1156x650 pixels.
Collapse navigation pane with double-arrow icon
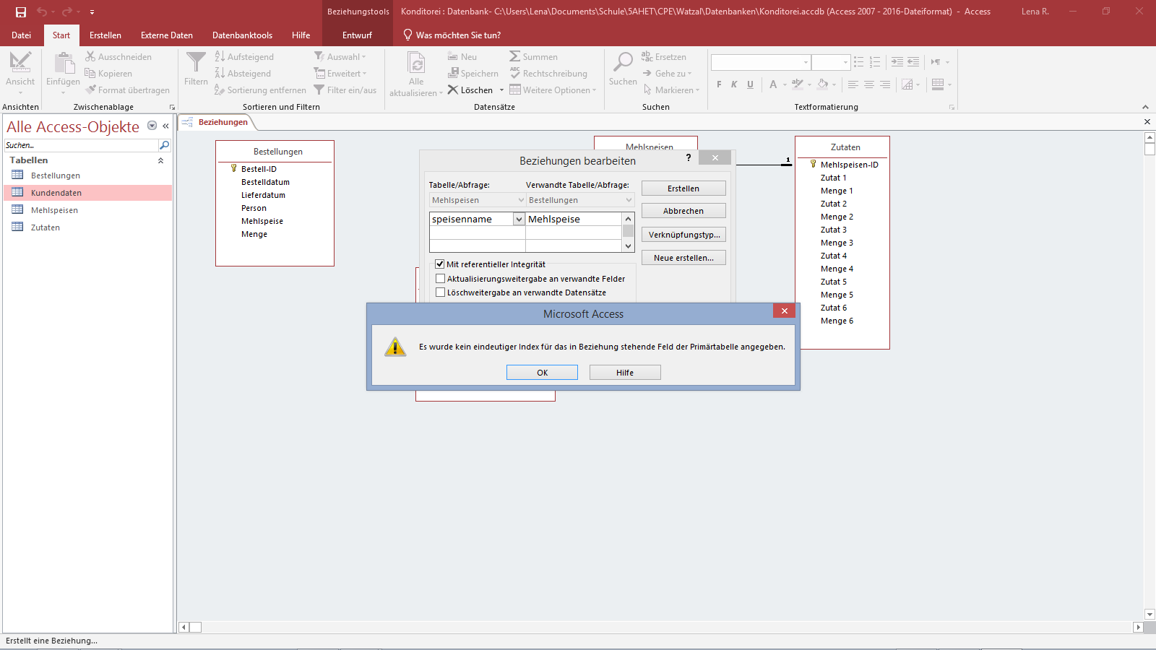coord(165,126)
